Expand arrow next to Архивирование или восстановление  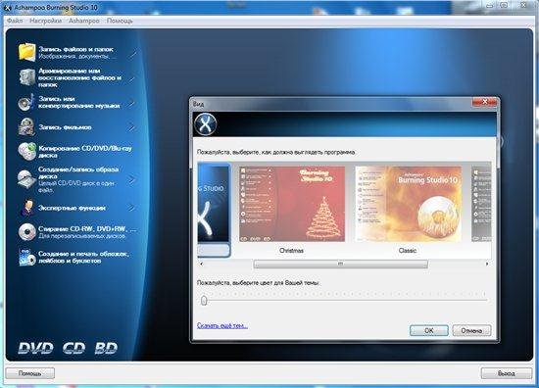click(132, 78)
